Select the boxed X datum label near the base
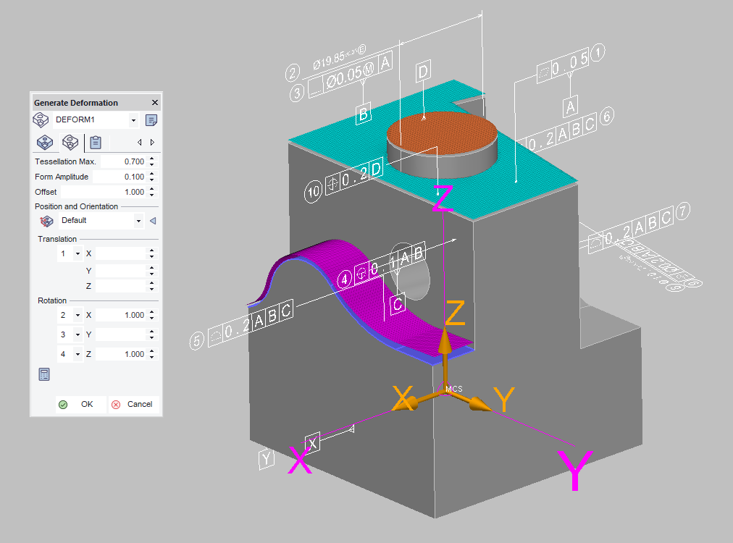 313,442
